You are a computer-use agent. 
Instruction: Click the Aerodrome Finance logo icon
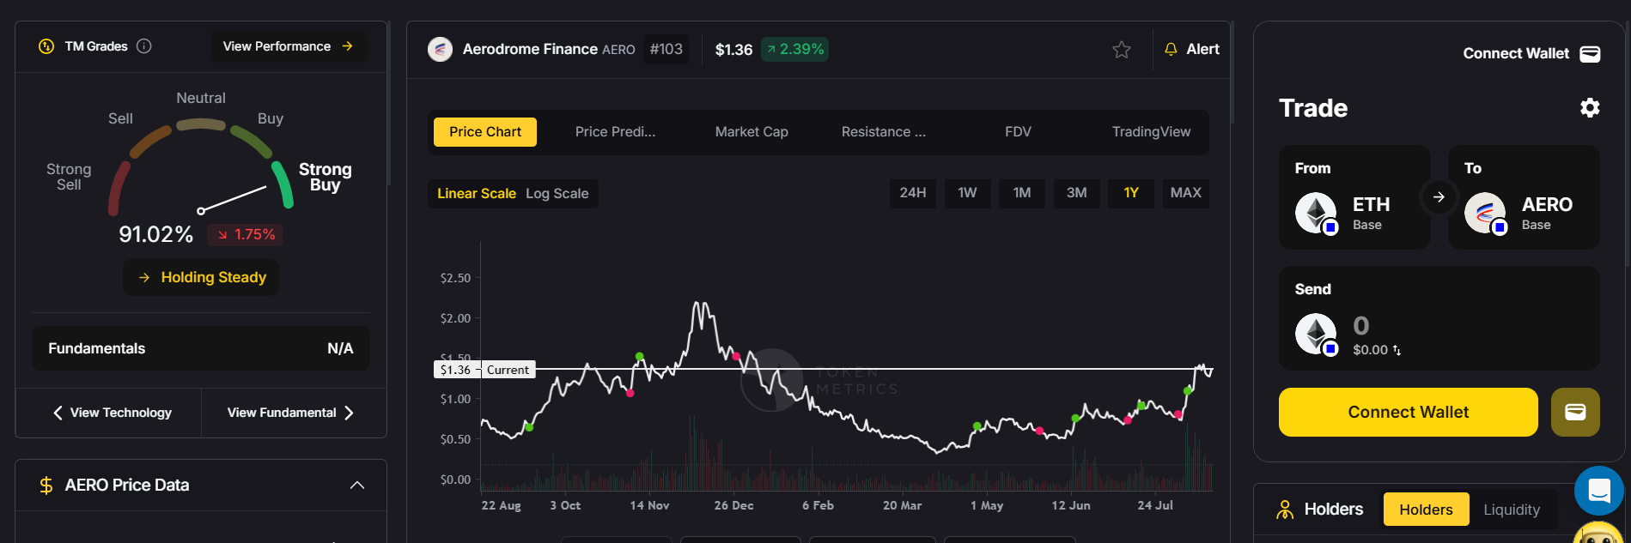[440, 49]
